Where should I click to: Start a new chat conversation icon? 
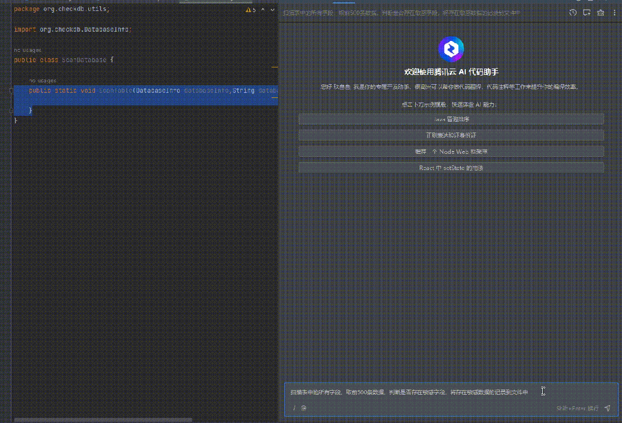(587, 13)
